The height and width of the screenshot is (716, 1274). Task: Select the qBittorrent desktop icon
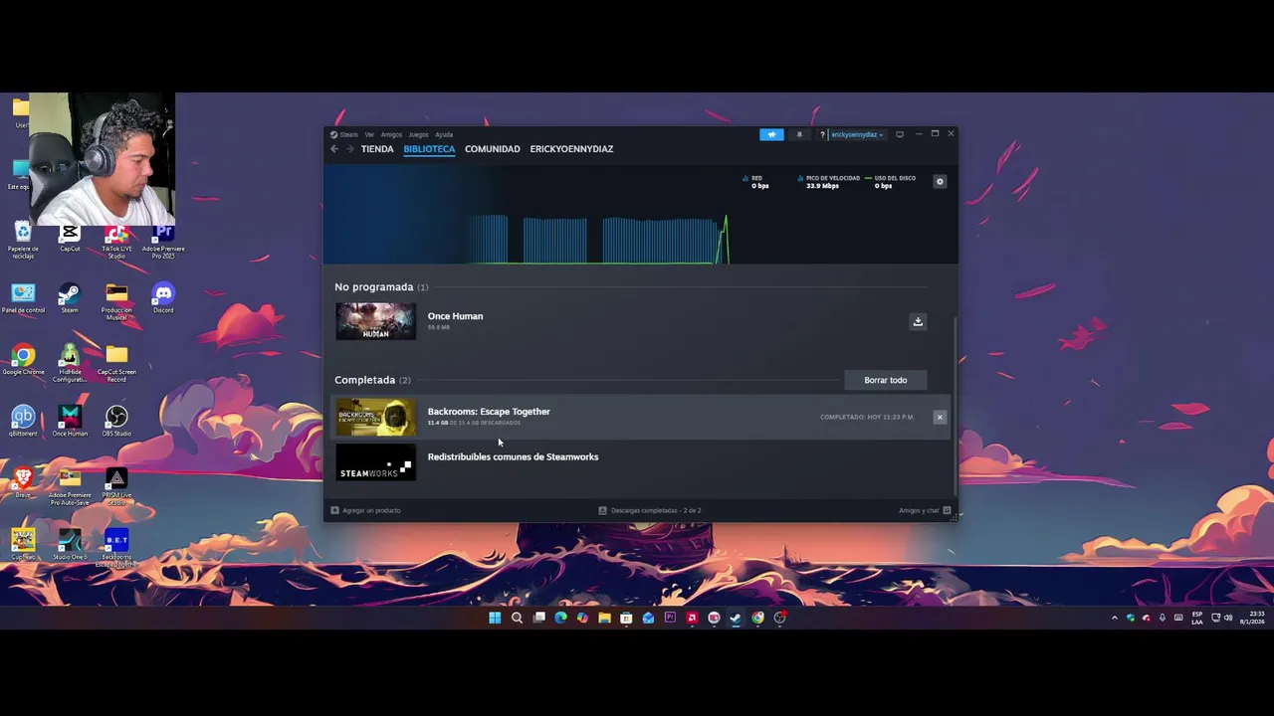tap(23, 420)
